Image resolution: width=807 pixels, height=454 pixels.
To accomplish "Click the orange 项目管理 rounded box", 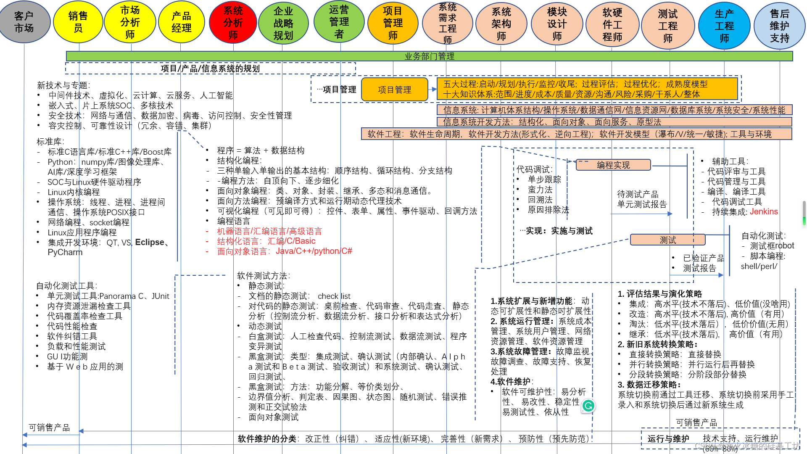I will [394, 90].
